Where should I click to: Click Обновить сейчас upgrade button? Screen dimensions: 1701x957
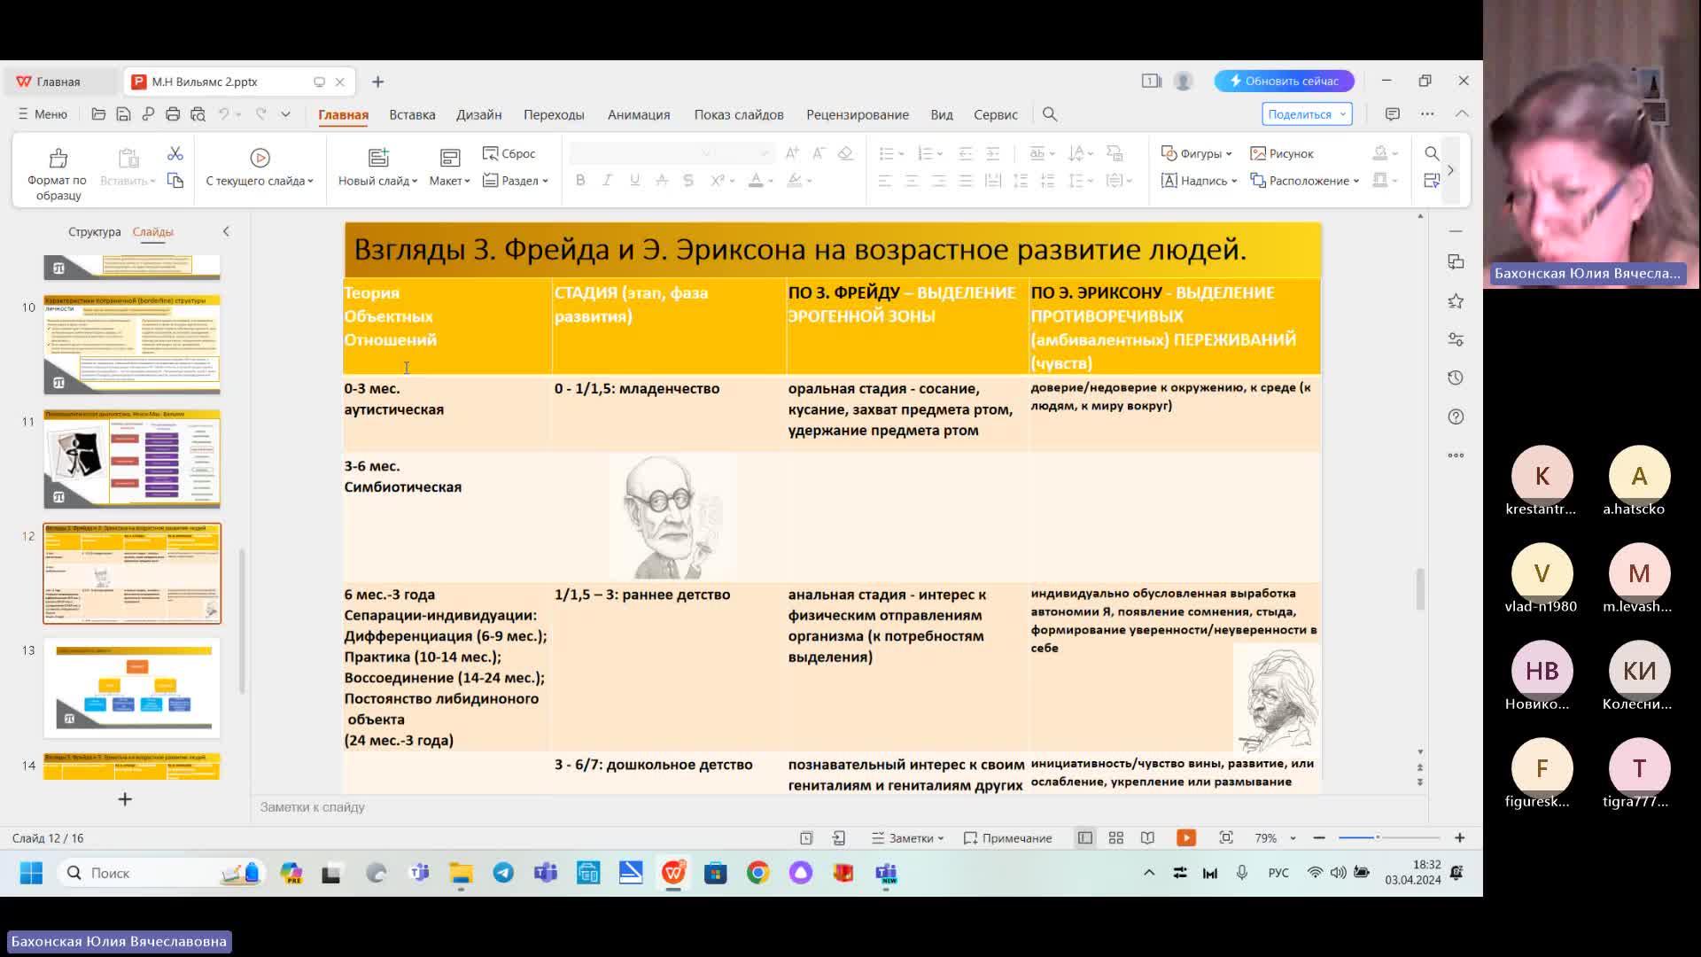(x=1284, y=81)
